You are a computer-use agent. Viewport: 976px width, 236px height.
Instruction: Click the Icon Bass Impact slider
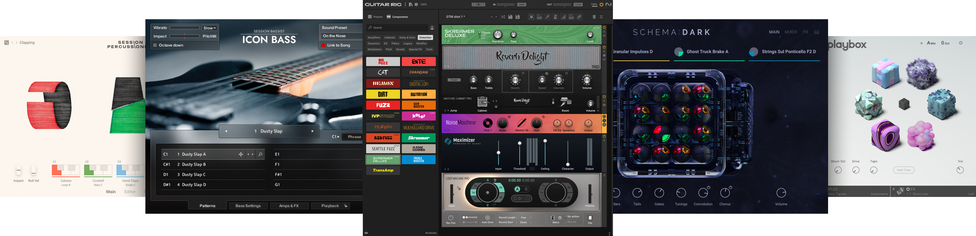point(185,36)
